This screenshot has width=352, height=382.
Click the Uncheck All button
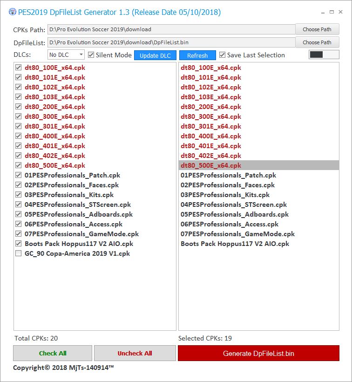[135, 353]
